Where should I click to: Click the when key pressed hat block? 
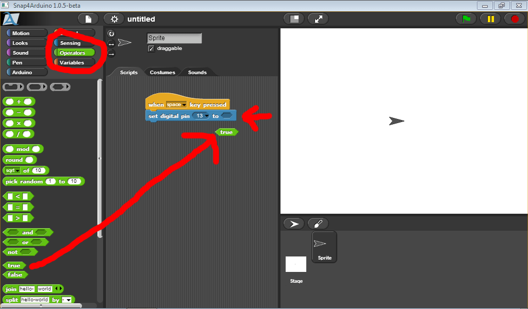click(x=187, y=102)
